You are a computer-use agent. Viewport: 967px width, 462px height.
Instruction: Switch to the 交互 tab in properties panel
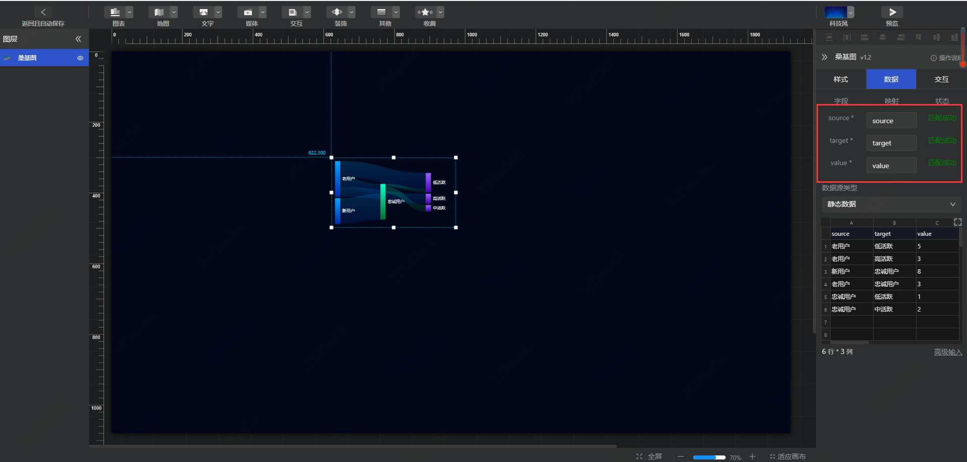tap(941, 79)
